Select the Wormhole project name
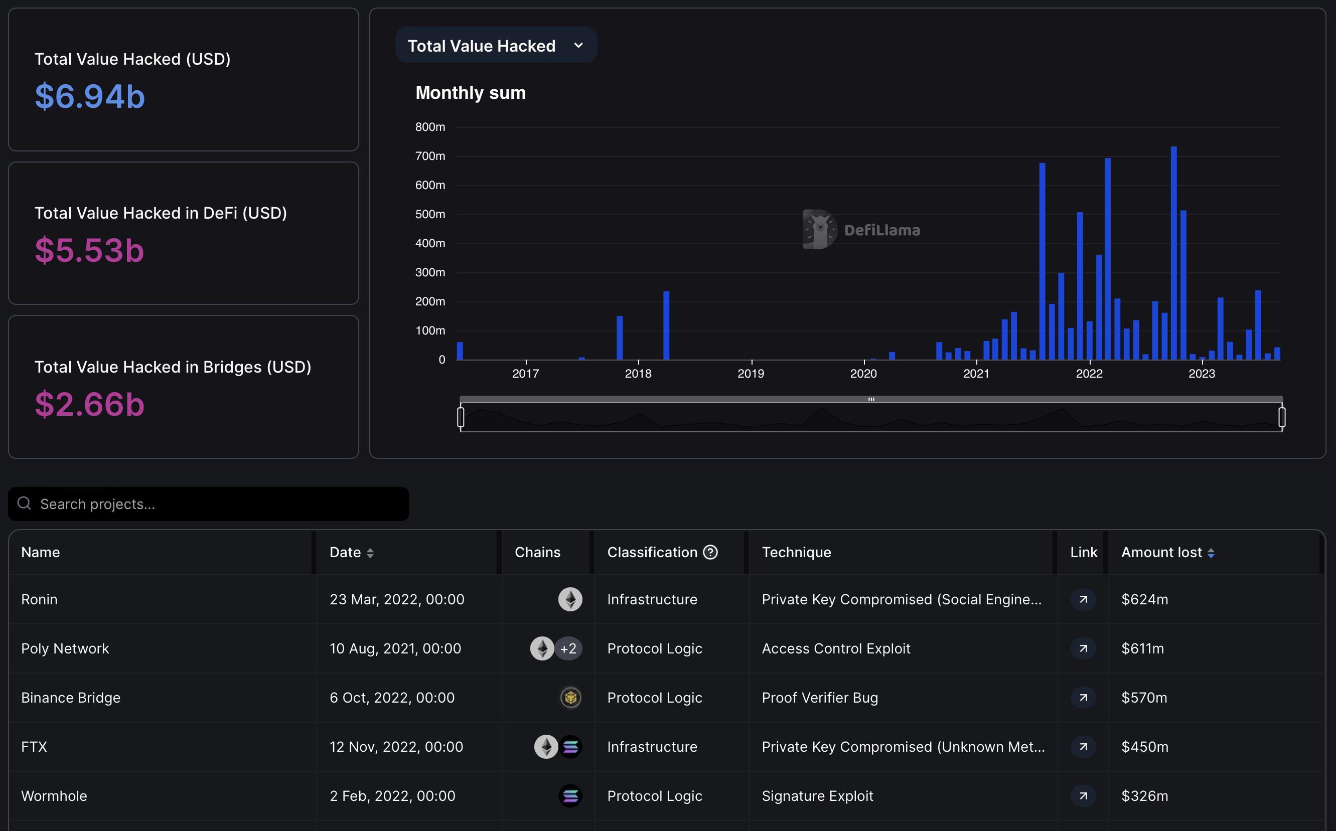 [x=54, y=796]
